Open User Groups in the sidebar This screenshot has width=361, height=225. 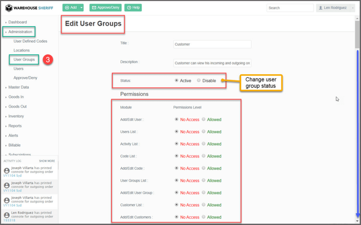[24, 59]
